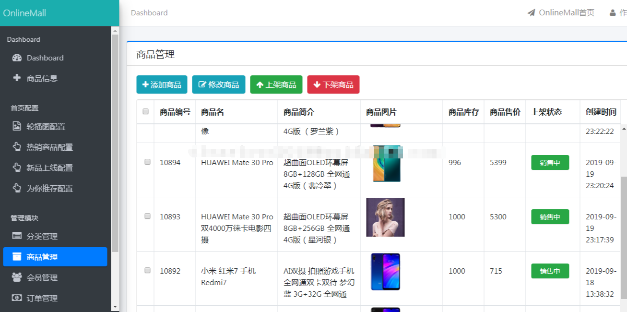Click the down arrow icon on 下架商品
627x312 pixels.
(317, 84)
